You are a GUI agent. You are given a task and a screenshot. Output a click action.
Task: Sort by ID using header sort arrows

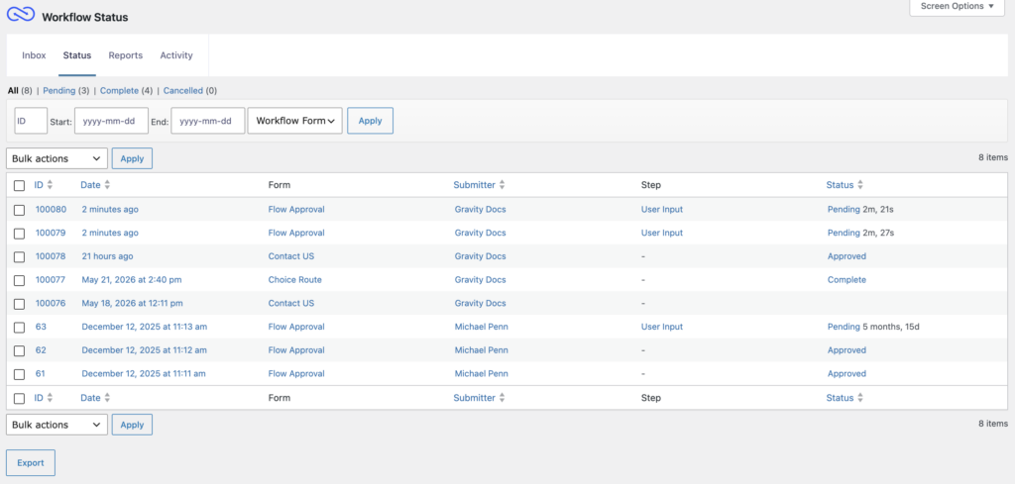pyautogui.click(x=50, y=185)
